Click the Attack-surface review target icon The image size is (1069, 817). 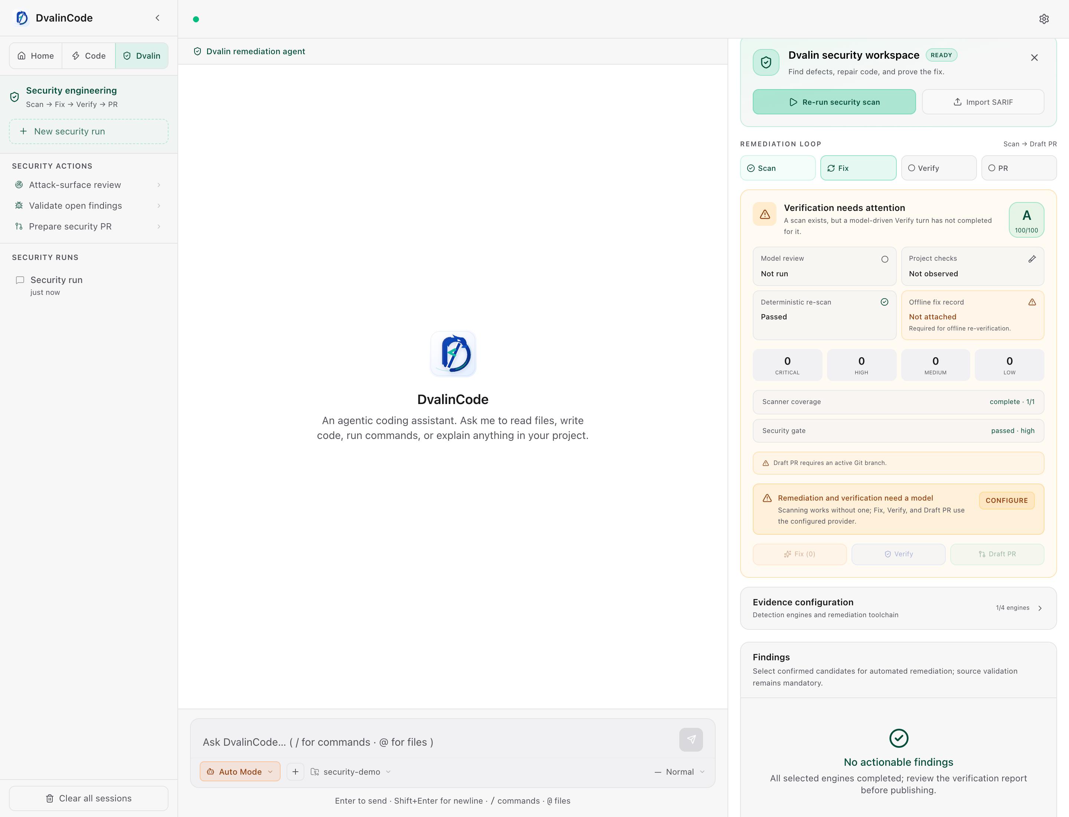coord(19,185)
